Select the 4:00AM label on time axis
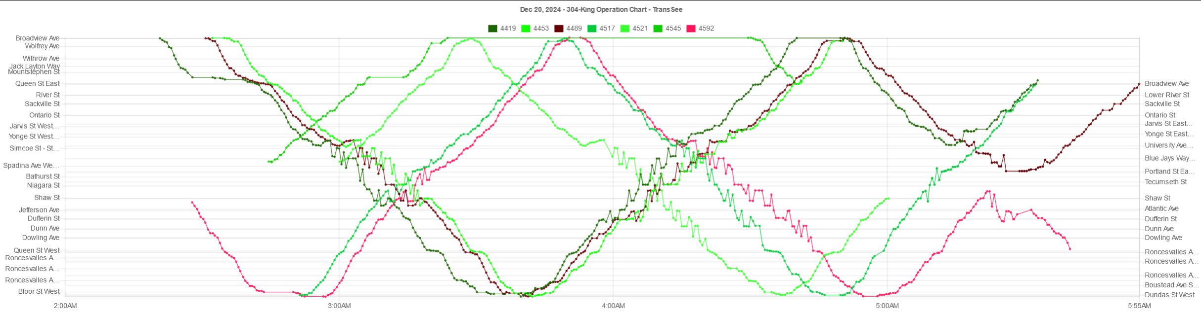1201x312 pixels. click(613, 306)
